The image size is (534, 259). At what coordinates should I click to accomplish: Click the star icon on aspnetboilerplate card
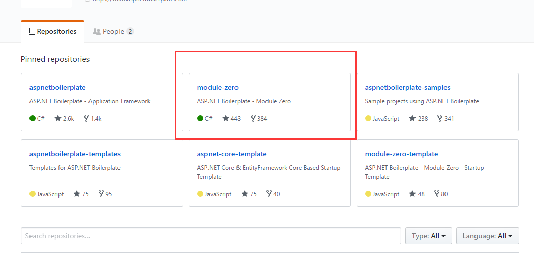[x=58, y=118]
